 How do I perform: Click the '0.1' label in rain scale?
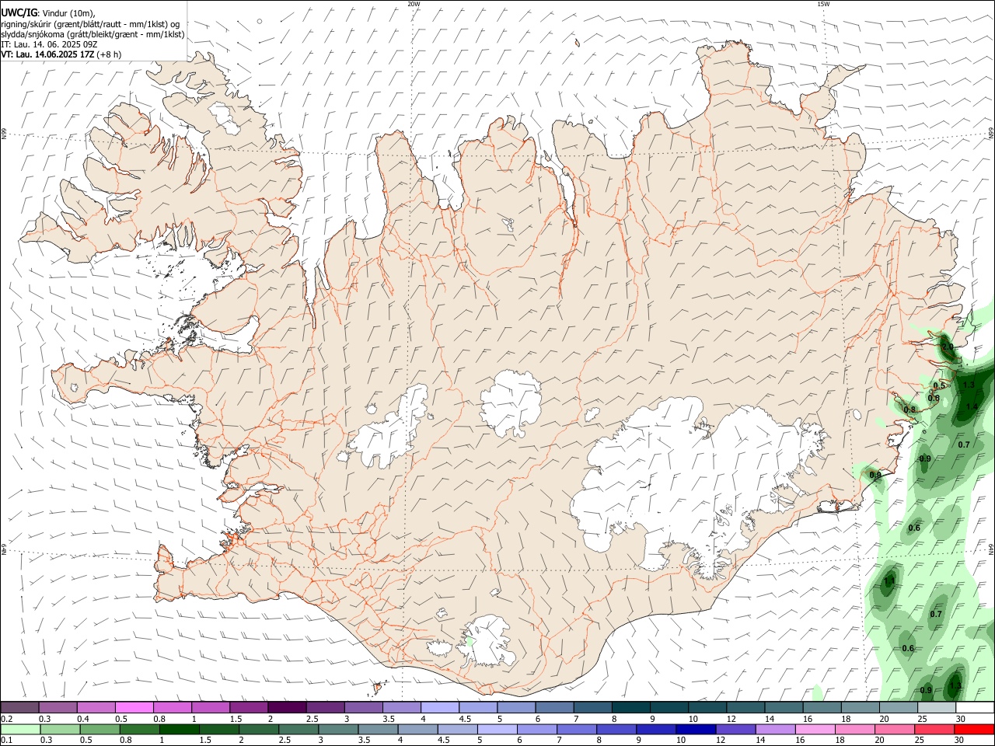pos(6,741)
